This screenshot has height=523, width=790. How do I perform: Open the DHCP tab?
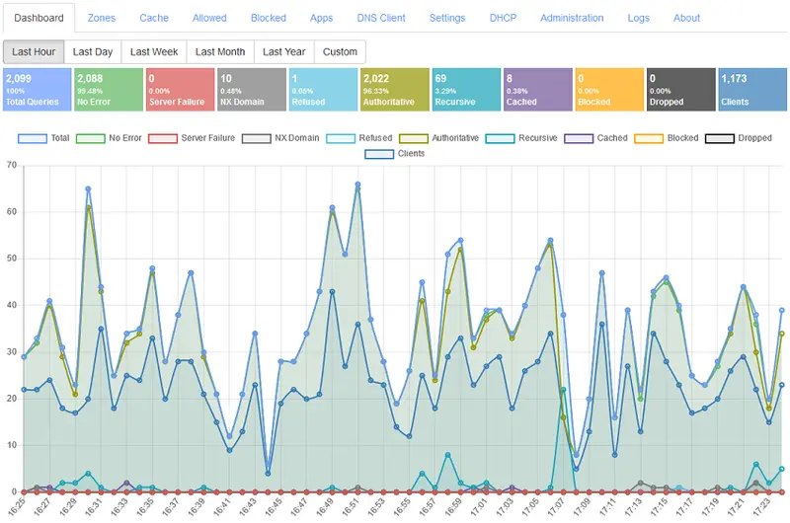click(503, 18)
